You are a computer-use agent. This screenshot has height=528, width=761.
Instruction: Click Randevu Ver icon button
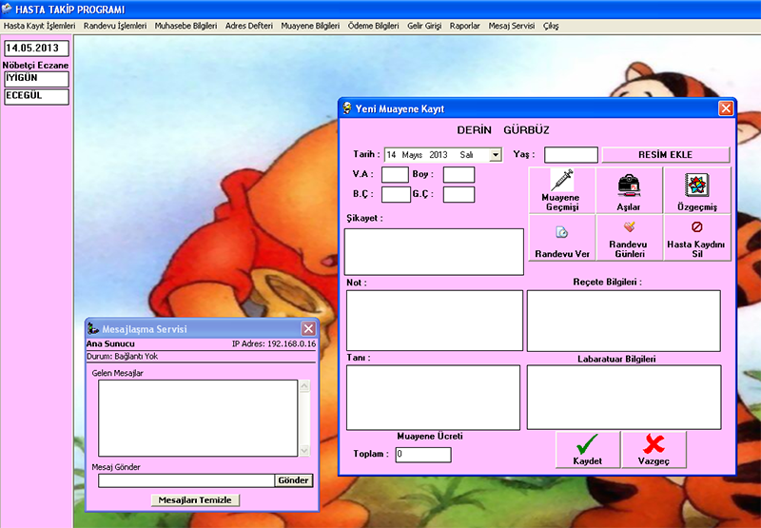[562, 238]
